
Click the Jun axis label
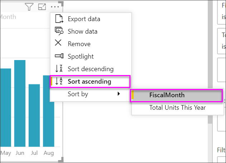[x=20, y=153]
